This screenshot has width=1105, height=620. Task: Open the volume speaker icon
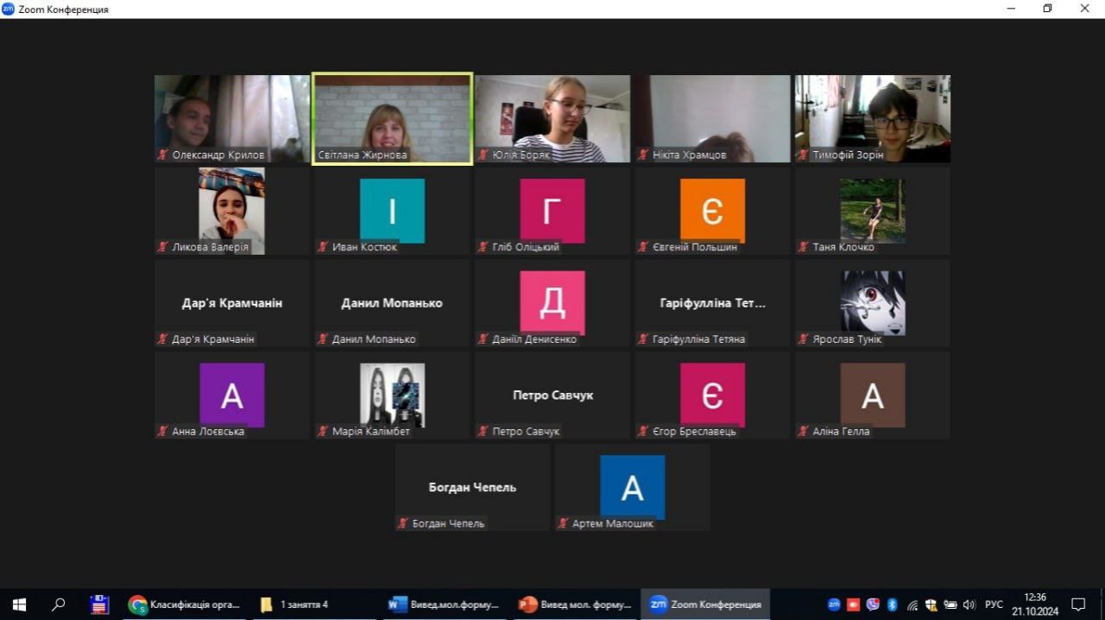[x=969, y=604]
